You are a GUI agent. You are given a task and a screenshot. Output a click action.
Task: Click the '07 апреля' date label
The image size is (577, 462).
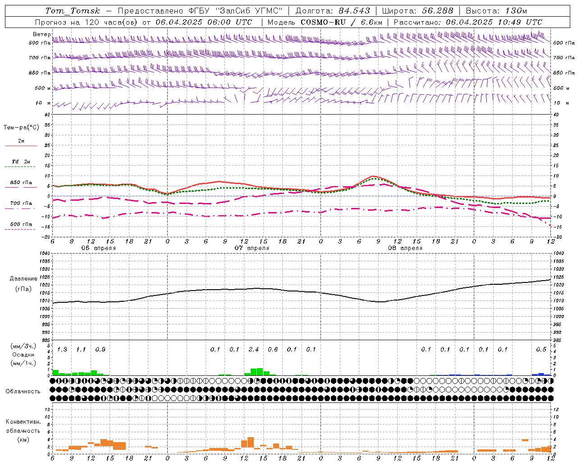click(252, 248)
